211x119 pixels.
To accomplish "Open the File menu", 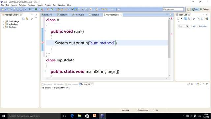I will [2, 5].
